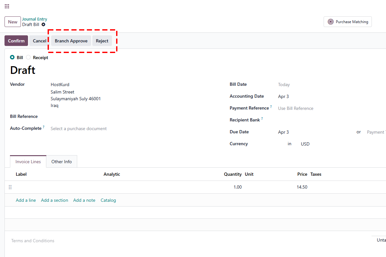Screen dimensions: 386x257
Task: Switch to the Other Info tab
Action: coord(61,162)
